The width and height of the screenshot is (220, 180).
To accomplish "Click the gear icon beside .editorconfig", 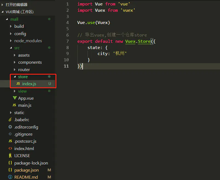I will point(10,127).
